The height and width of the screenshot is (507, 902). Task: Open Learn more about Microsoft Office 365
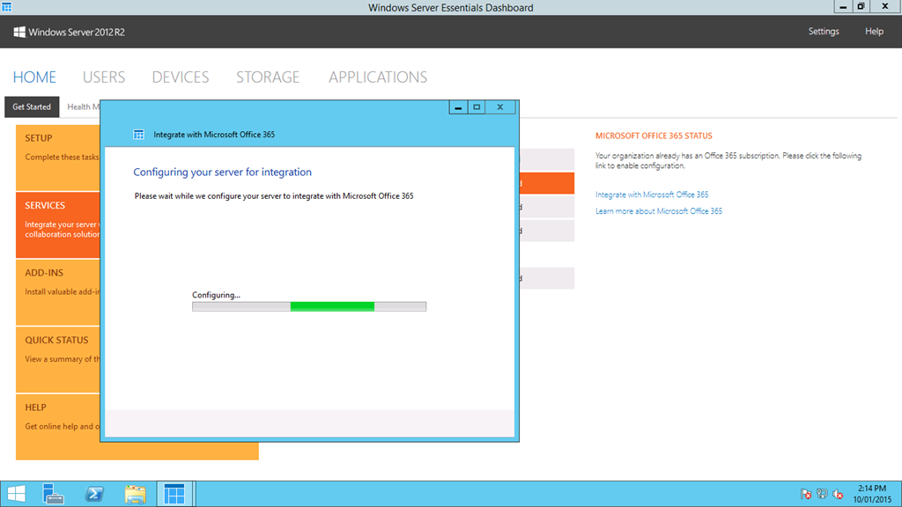tap(659, 211)
